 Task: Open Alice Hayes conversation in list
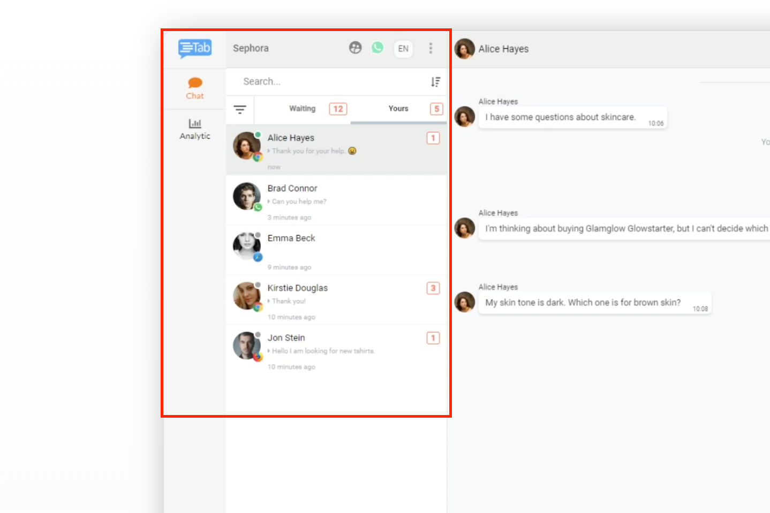point(336,150)
